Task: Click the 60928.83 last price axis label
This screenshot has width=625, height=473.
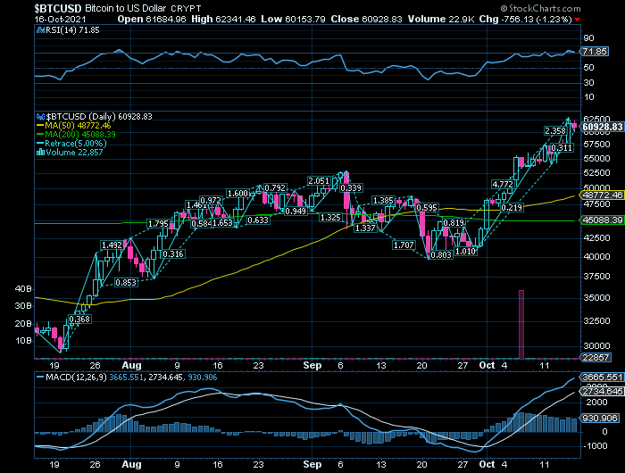Action: pos(602,127)
